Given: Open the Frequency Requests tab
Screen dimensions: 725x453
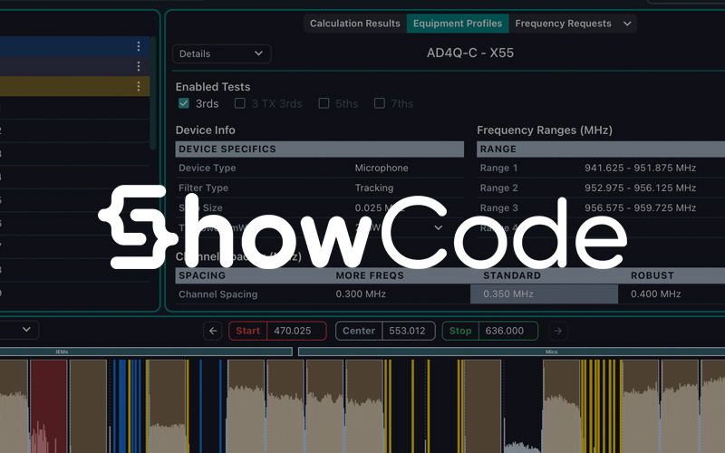Looking at the screenshot, I should click(563, 24).
